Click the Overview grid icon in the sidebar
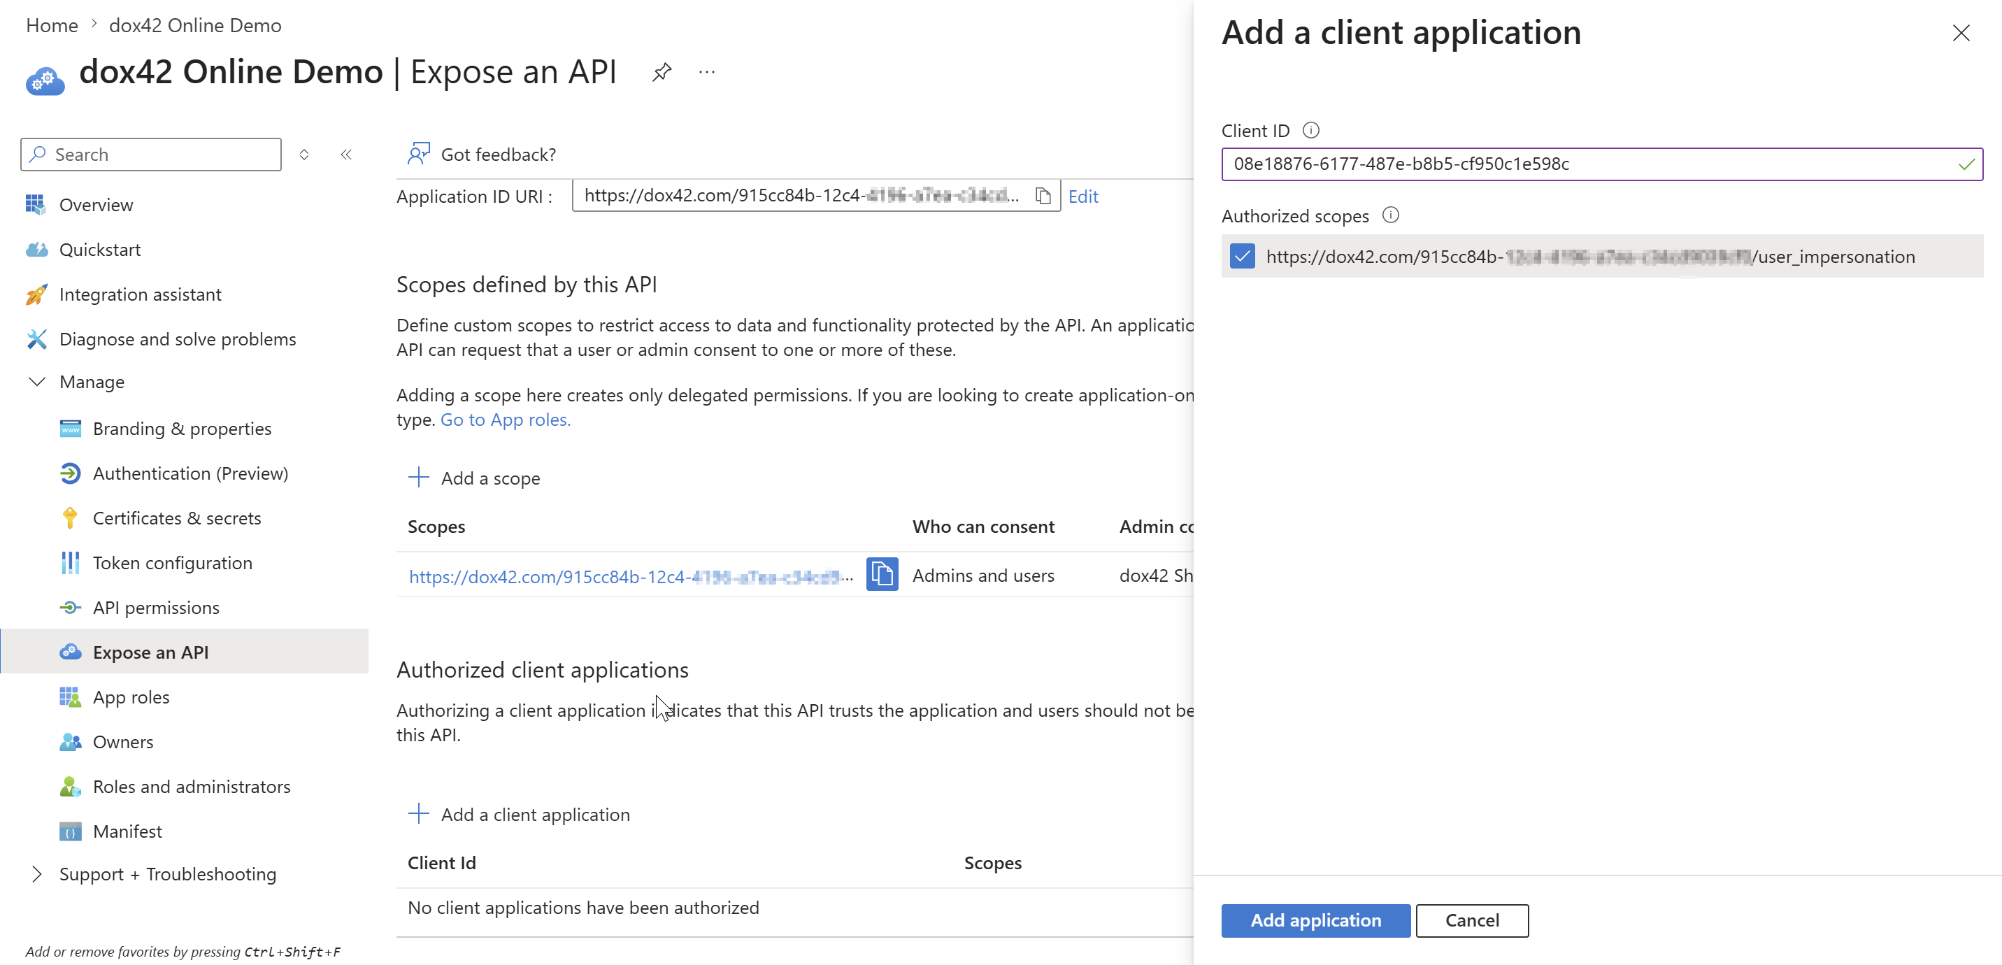 point(36,204)
